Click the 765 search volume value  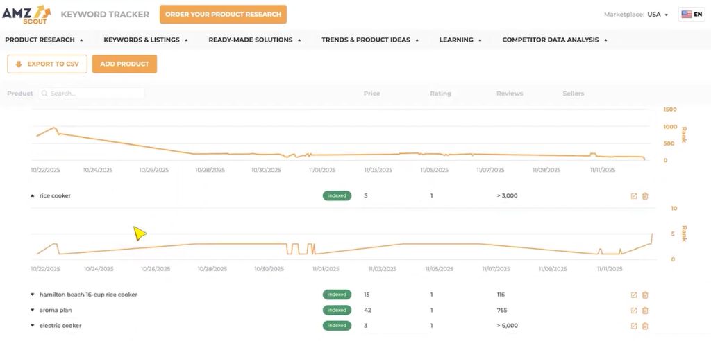(x=502, y=311)
